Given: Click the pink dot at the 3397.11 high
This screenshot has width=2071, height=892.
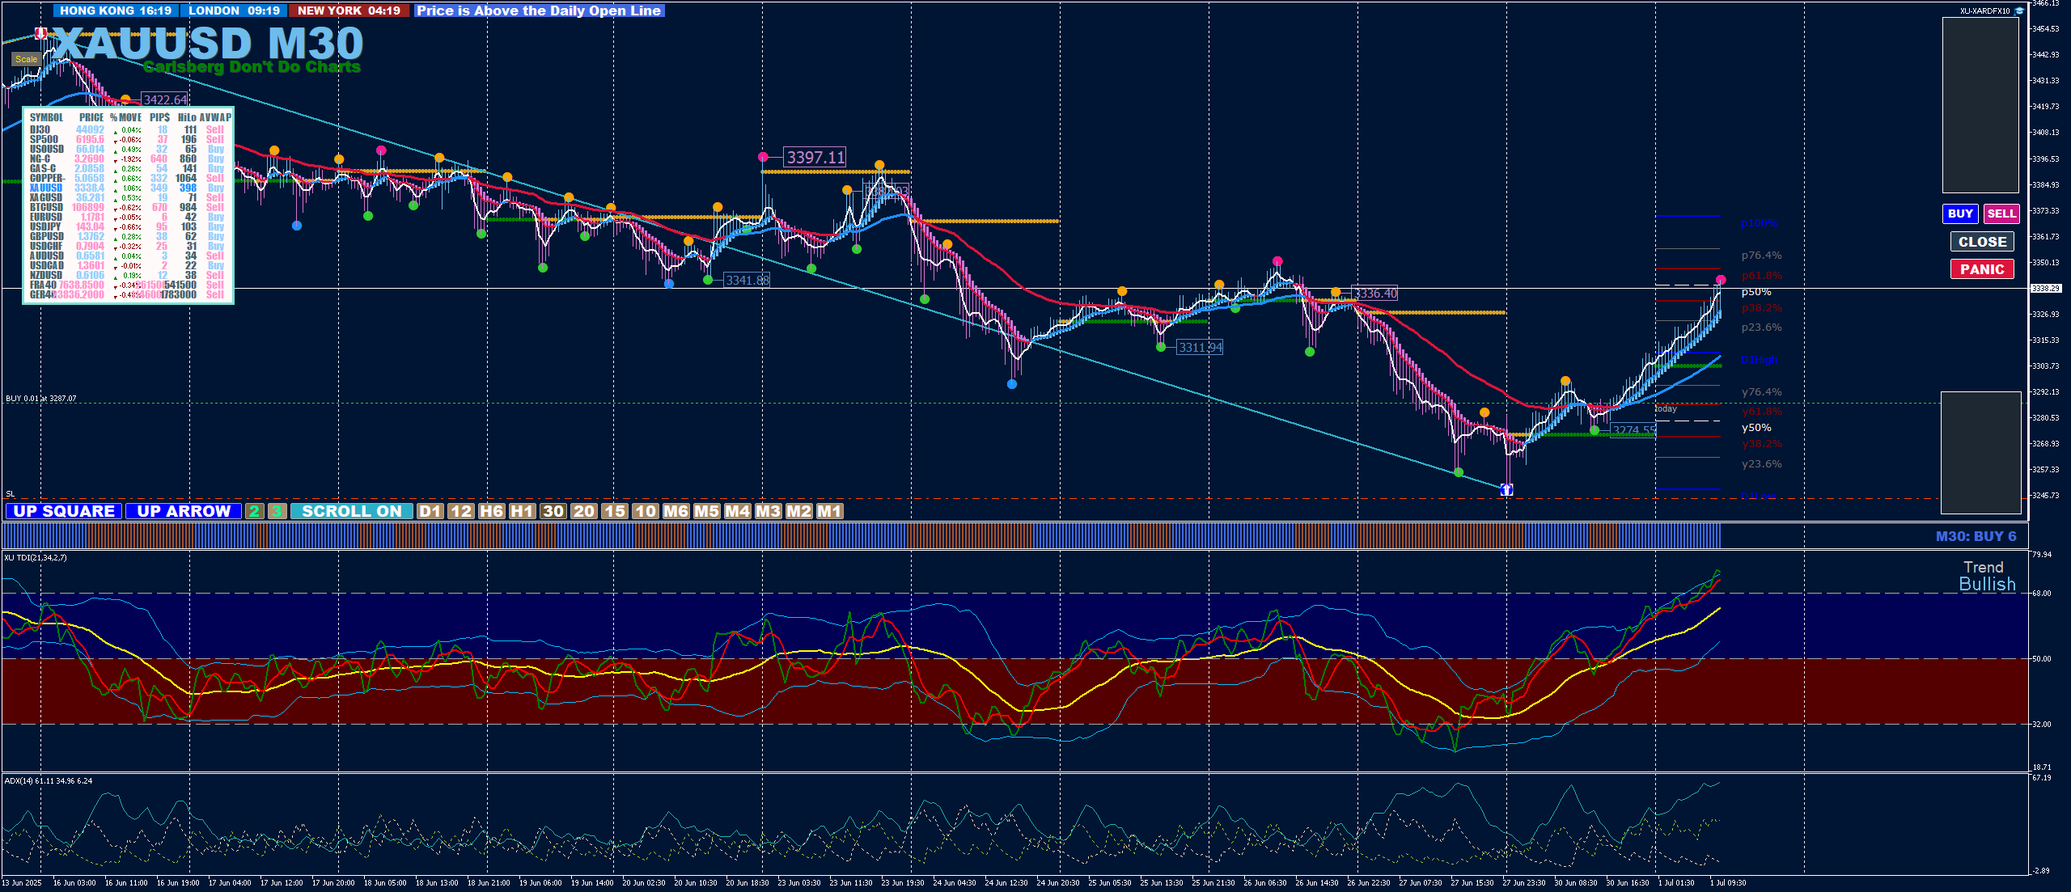Looking at the screenshot, I should click(x=763, y=157).
